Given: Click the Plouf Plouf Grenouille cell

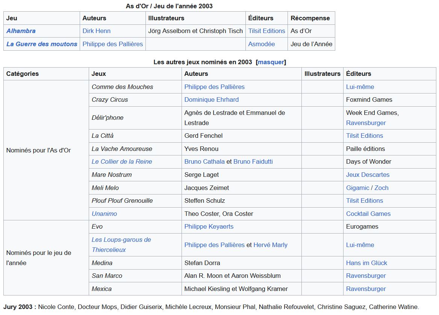Looking at the screenshot, I should pyautogui.click(x=135, y=201).
